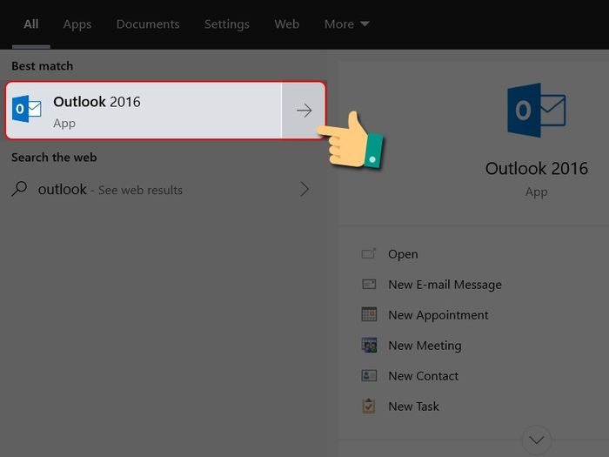
Task: Switch to the Web tab
Action: pos(286,24)
